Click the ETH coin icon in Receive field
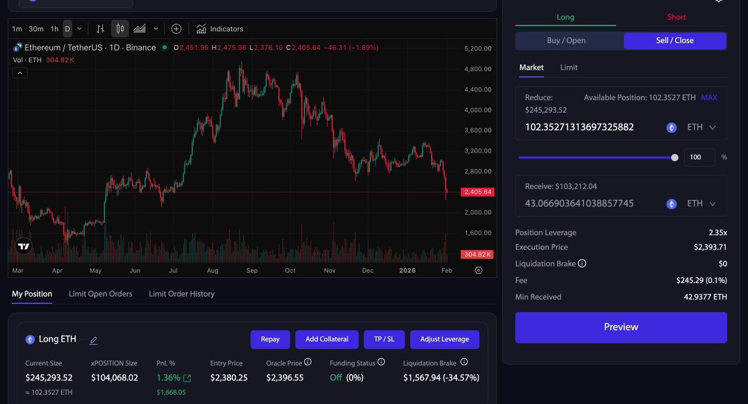 click(x=671, y=204)
